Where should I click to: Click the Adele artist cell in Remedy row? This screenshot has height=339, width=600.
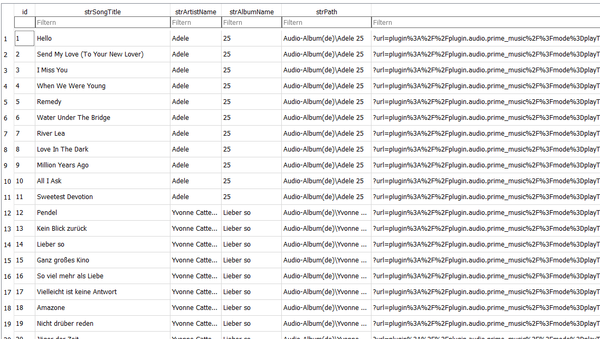click(196, 102)
